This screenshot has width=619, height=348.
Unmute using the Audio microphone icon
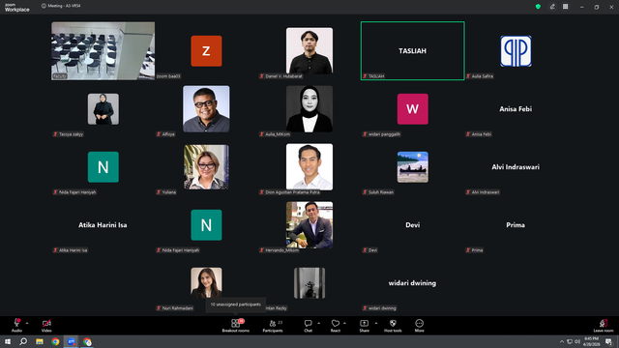[x=17, y=323]
